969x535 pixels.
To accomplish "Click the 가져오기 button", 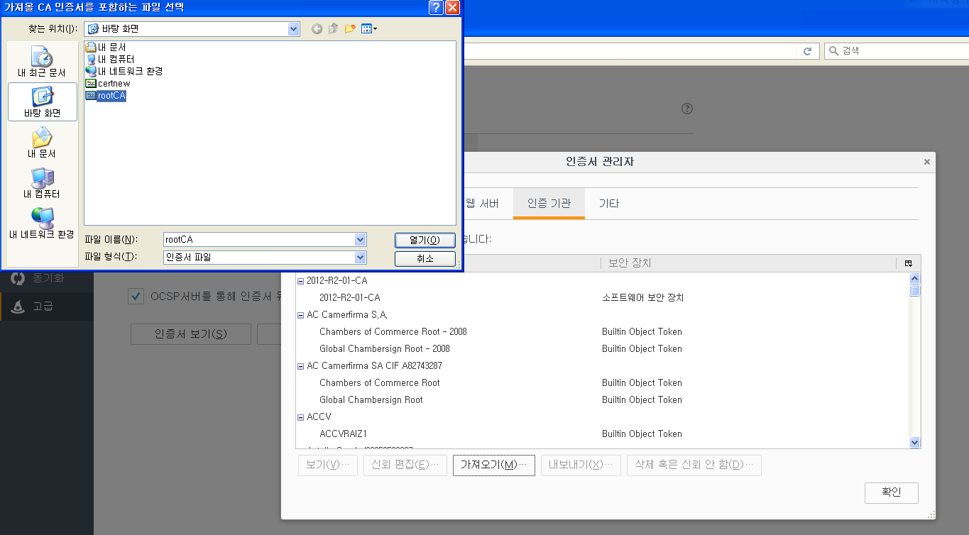I will (x=493, y=465).
